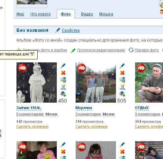Open the Видео tab
The image size is (163, 159).
(87, 14)
